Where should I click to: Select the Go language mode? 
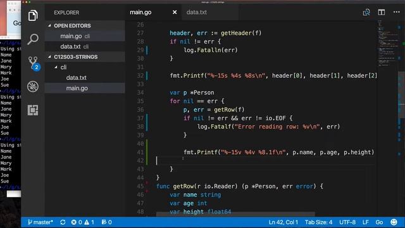[379, 222]
